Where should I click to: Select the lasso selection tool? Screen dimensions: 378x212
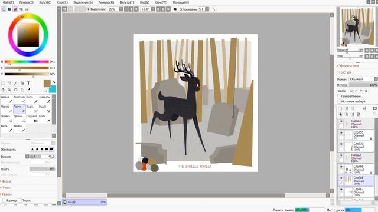[9, 83]
